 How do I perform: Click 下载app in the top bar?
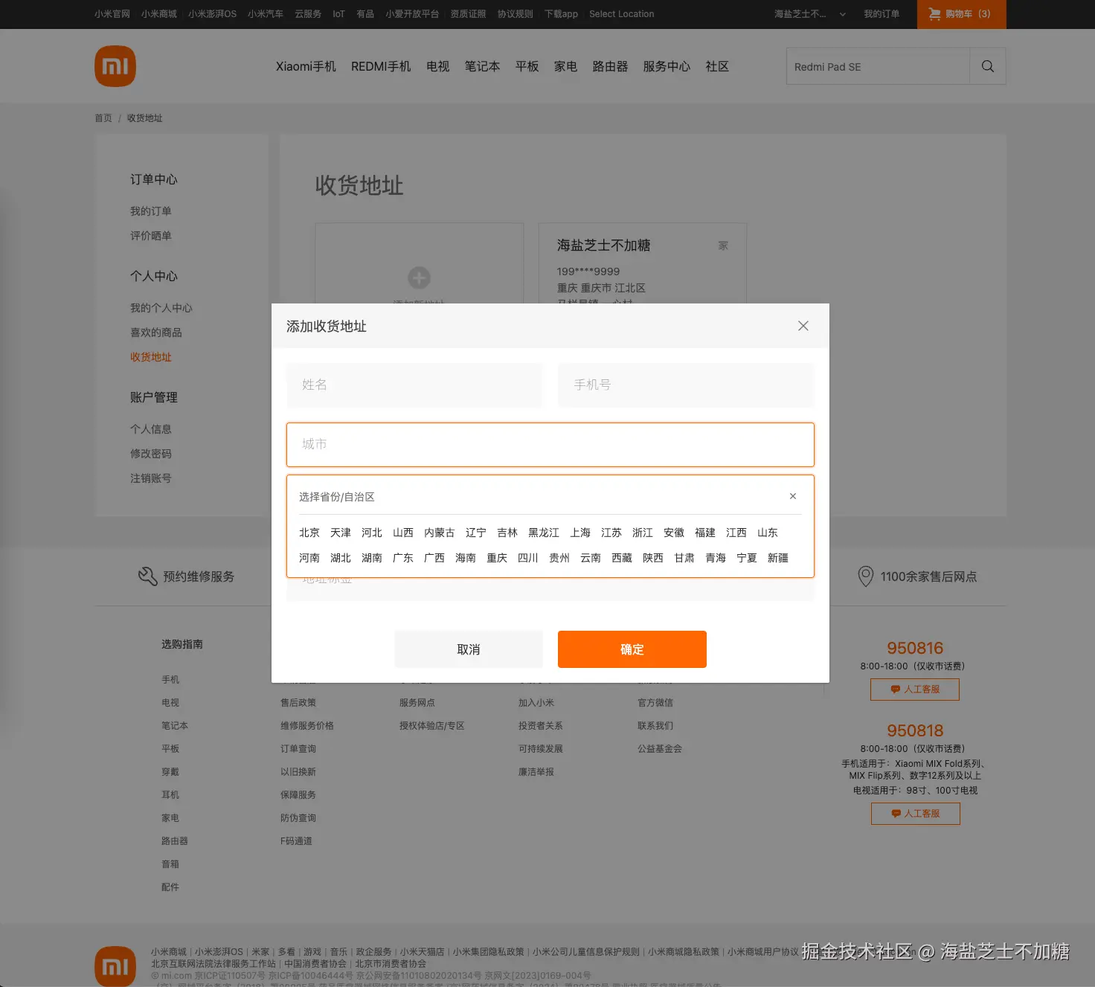(x=560, y=14)
